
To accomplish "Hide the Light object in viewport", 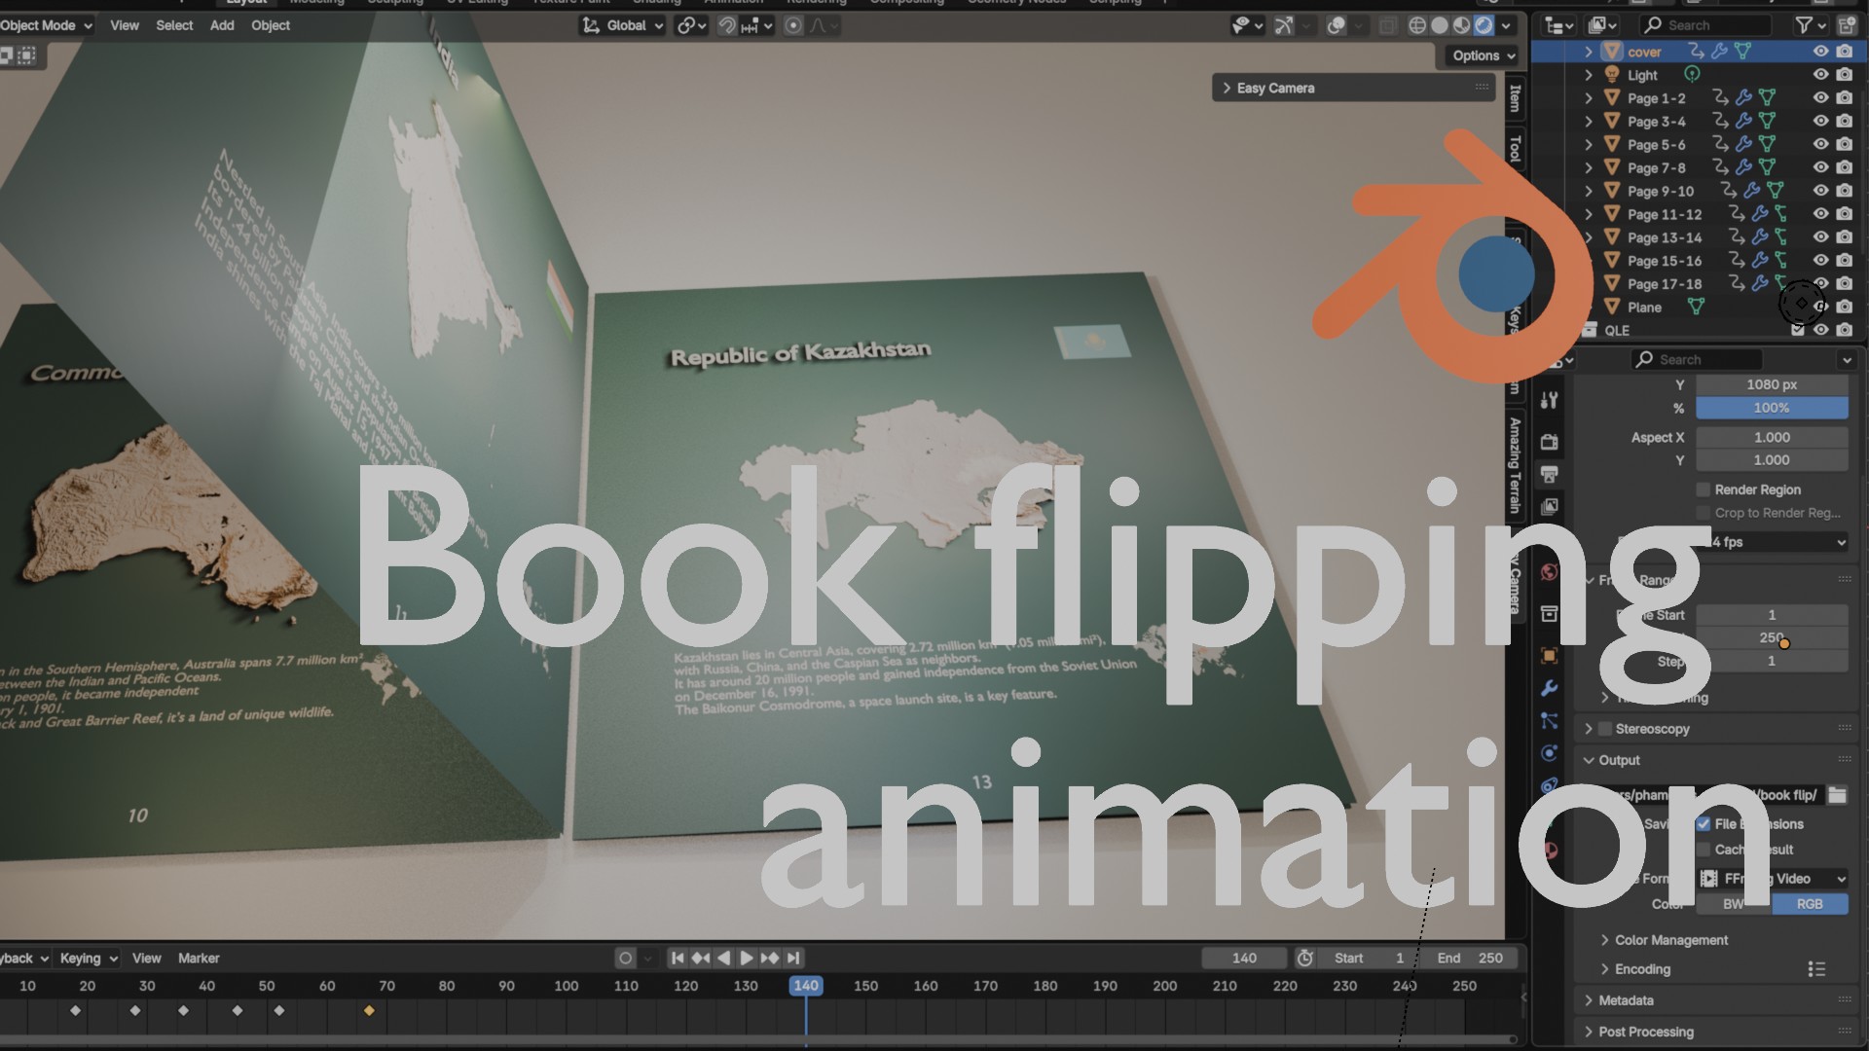I will [1820, 74].
